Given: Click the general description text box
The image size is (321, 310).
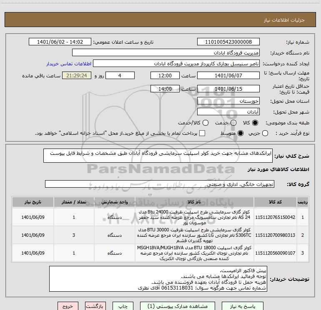Looking at the screenshot, I should click(x=158, y=156).
